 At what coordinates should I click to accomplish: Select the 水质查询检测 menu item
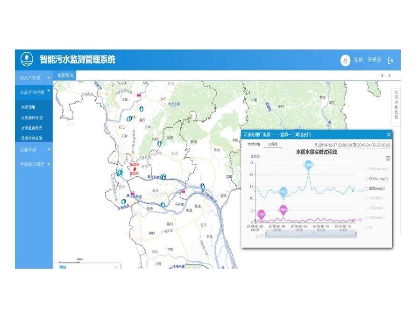[x=32, y=92]
